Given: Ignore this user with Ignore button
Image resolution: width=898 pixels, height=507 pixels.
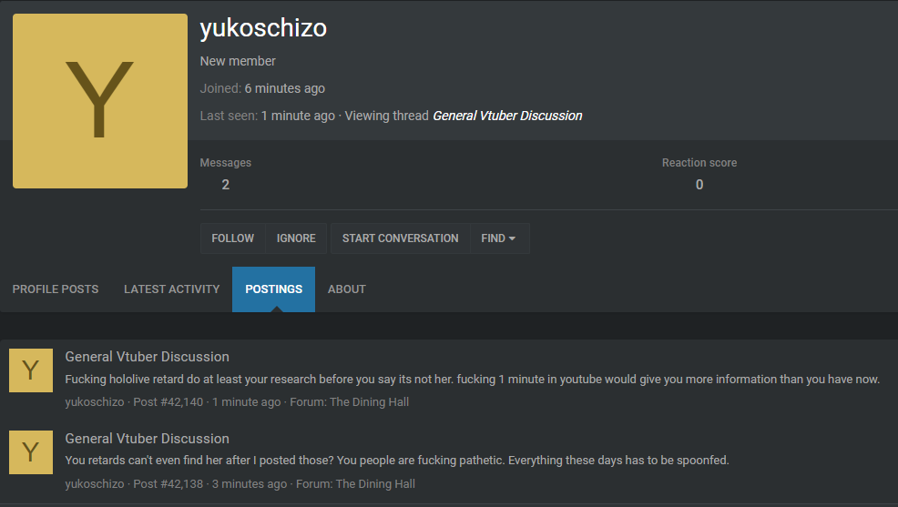Looking at the screenshot, I should [296, 238].
